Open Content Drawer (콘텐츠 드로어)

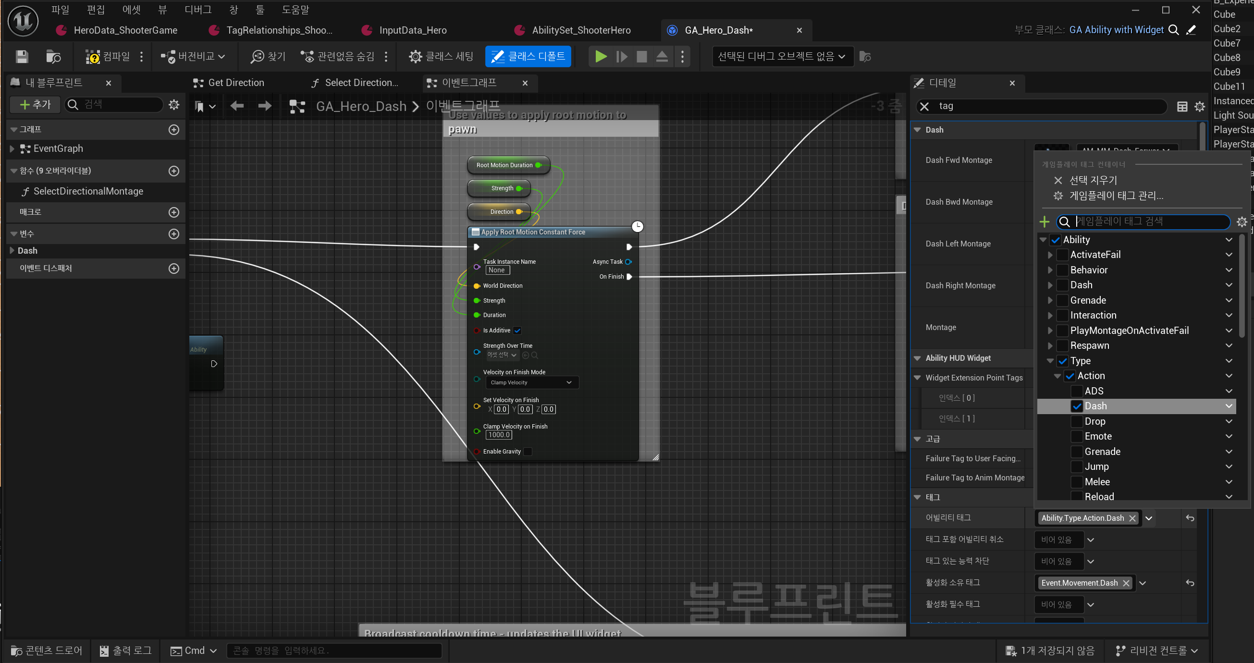(46, 651)
